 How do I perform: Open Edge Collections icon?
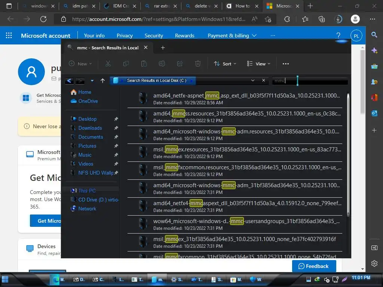coord(322,19)
